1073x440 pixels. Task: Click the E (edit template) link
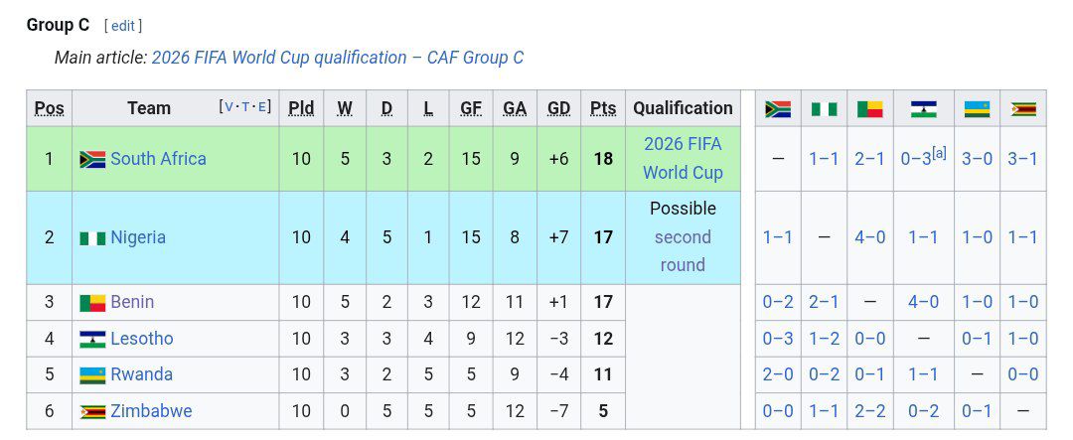(x=264, y=107)
